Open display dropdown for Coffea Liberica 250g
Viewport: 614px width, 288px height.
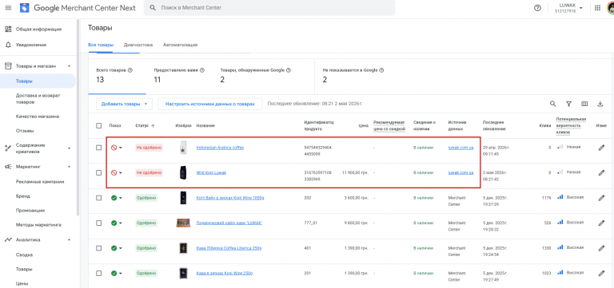point(121,248)
